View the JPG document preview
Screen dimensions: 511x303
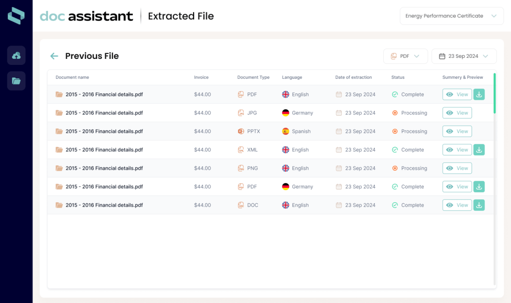click(457, 113)
